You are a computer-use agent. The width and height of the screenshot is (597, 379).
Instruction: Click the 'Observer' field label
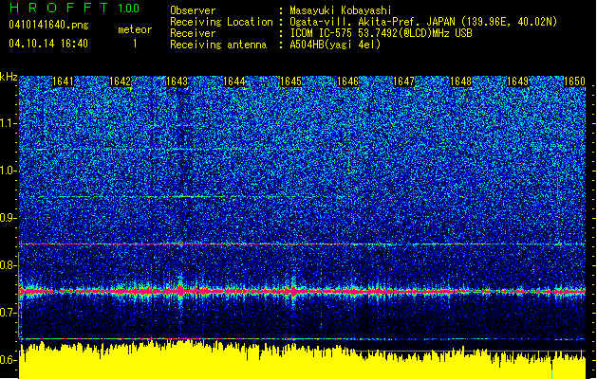tap(193, 10)
